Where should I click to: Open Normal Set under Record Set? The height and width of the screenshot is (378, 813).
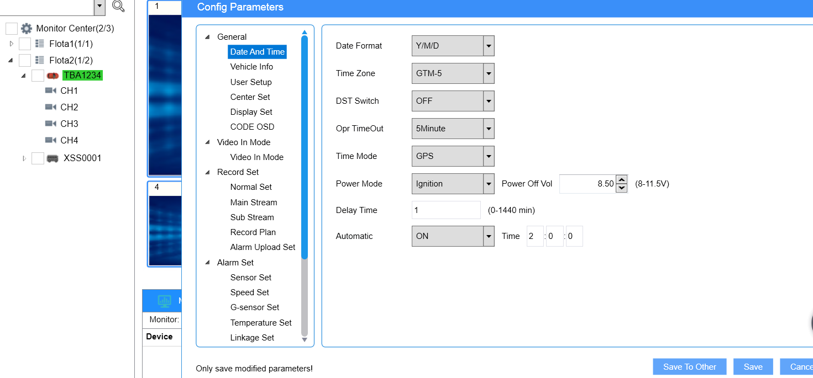point(251,187)
